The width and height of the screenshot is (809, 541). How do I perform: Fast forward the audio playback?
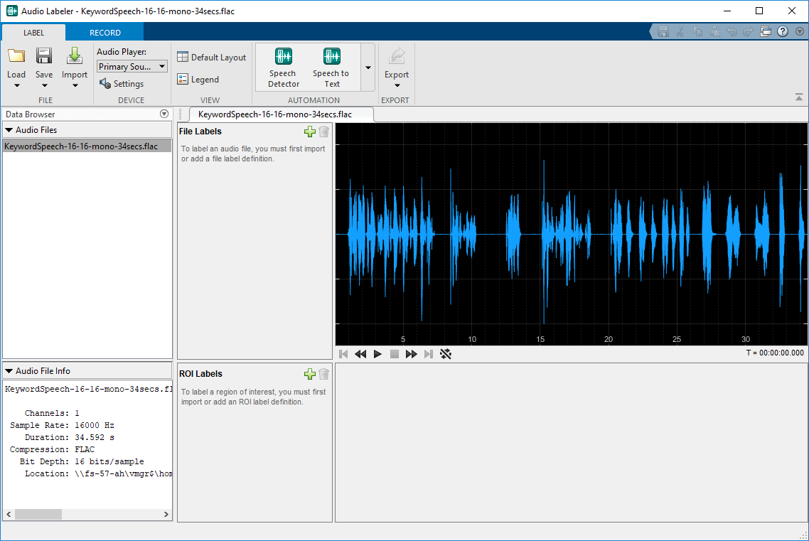[x=411, y=354]
